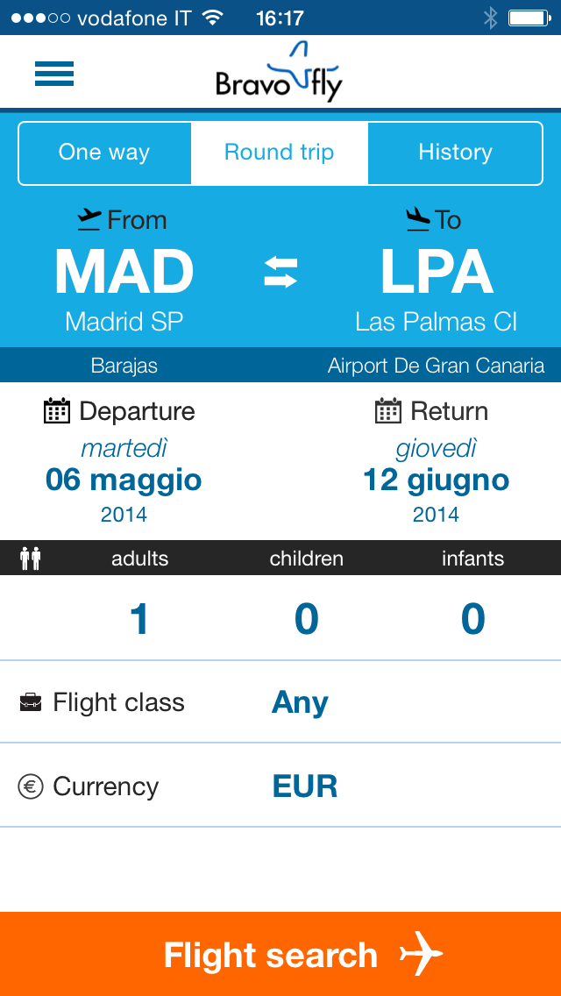
Task: Change the number of children
Action: (306, 619)
